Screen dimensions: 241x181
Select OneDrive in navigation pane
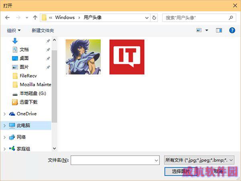click(27, 114)
